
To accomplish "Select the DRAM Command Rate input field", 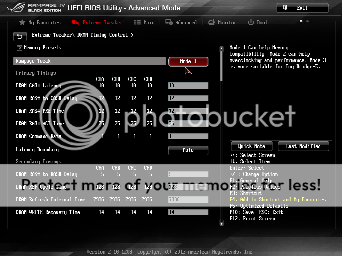I will (x=188, y=136).
